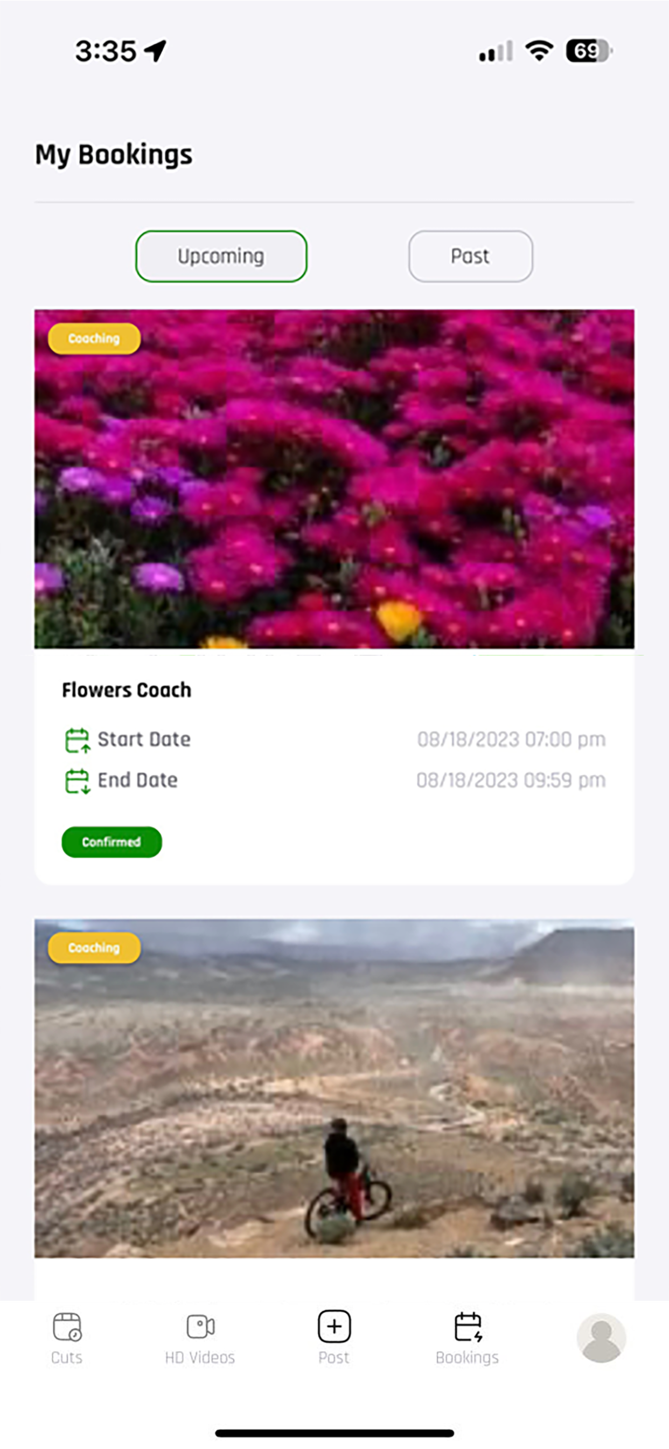Viewport: 669px width, 1449px height.
Task: Tap the End Date calendar icon
Action: click(77, 781)
